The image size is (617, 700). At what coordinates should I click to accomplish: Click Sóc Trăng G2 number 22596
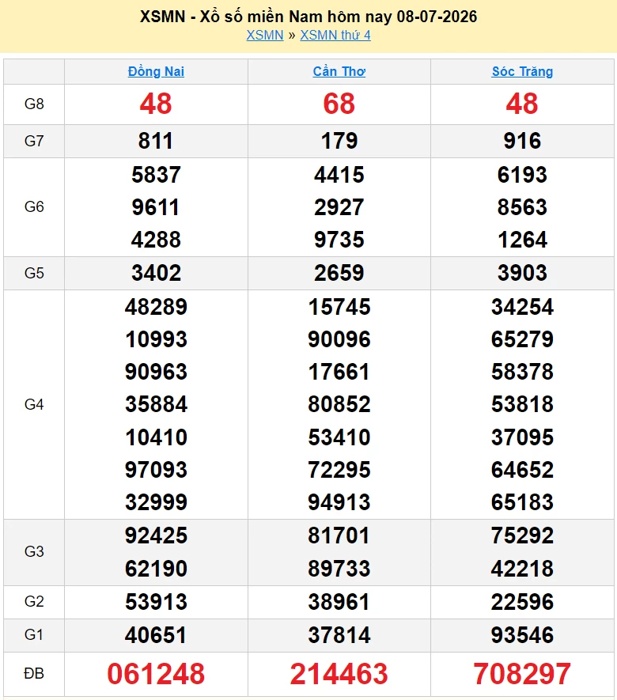[522, 602]
